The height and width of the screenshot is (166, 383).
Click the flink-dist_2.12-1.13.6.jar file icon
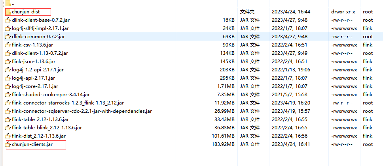pyautogui.click(x=8, y=136)
